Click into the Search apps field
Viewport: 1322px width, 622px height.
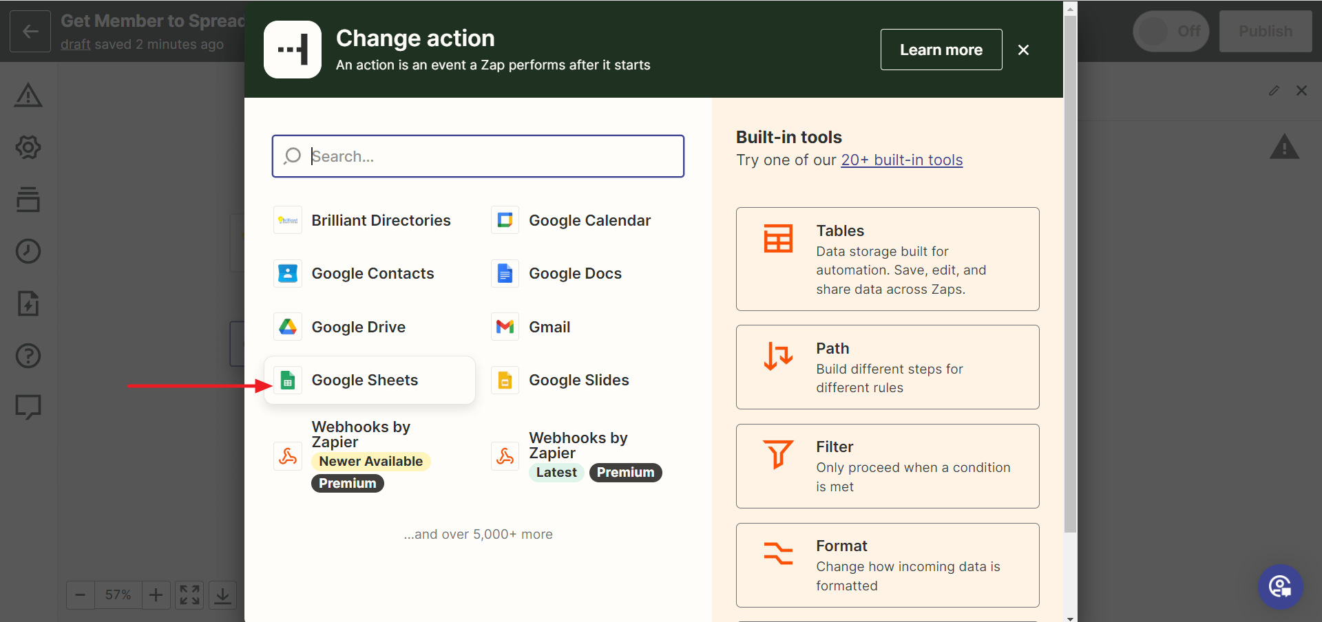[x=478, y=156]
